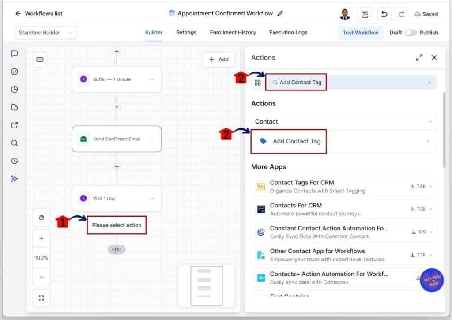452x320 pixels.
Task: Open the AI sparkle sidebar icon
Action: pos(15,179)
